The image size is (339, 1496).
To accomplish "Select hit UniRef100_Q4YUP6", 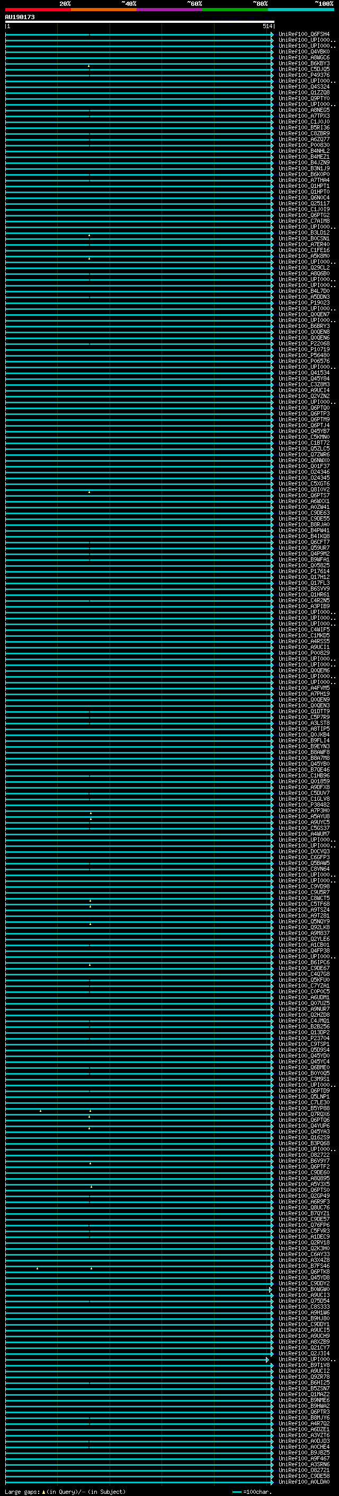I will click(x=304, y=1126).
